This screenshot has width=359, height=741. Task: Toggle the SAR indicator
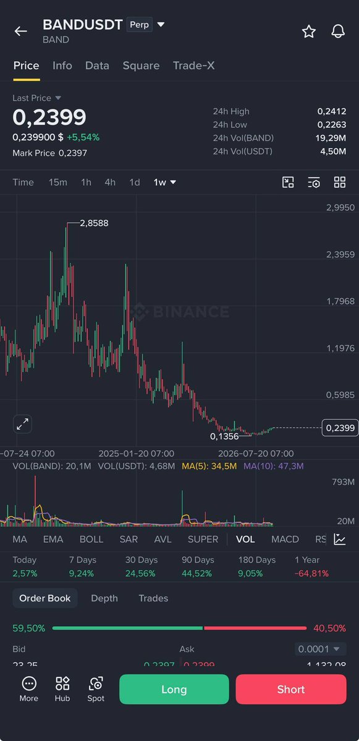tap(129, 539)
